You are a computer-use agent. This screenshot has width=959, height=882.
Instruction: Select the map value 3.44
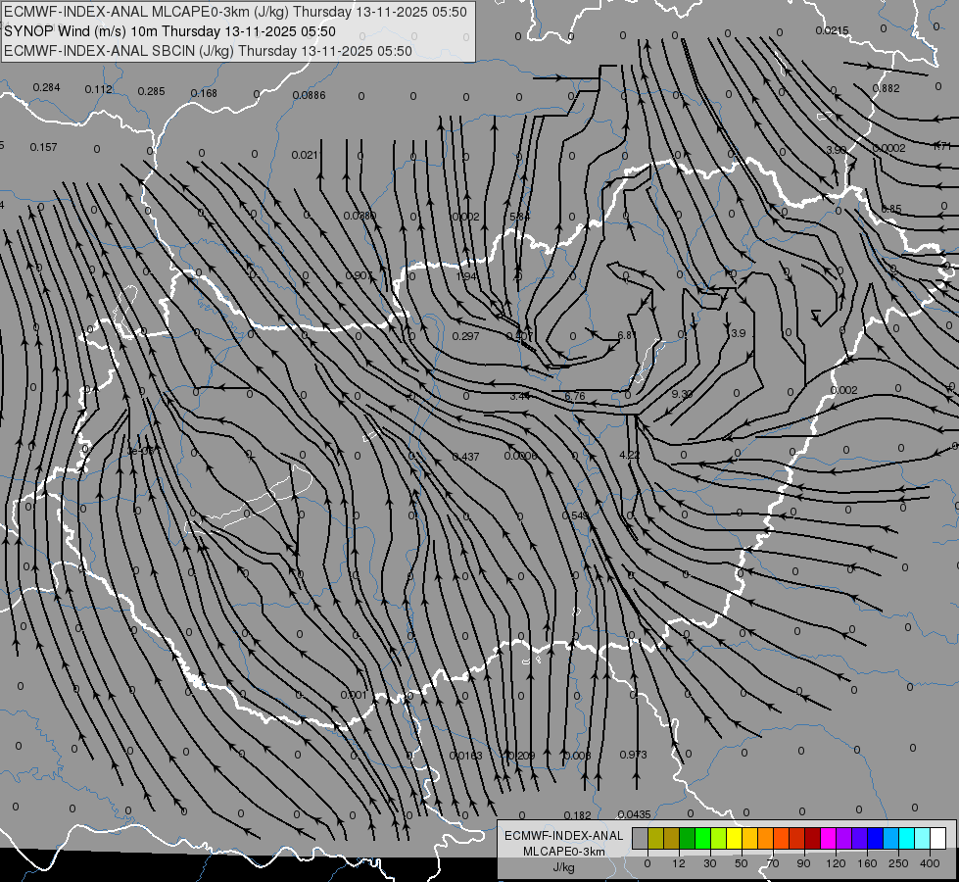tap(520, 396)
